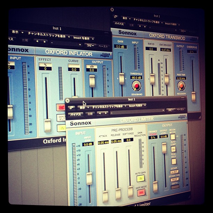Viewport: 213px width, 213px height.
Task: Open Insert を表示 dropdown in Inflator window
Action: 84,38
